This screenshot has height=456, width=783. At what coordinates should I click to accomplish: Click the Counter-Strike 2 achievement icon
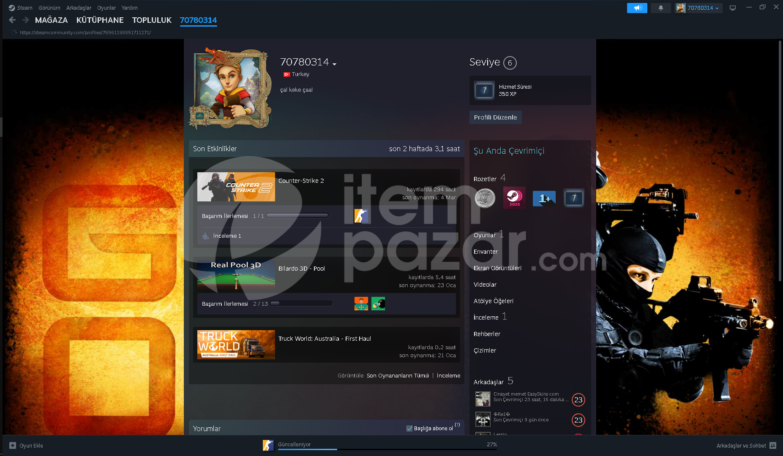pyautogui.click(x=361, y=216)
